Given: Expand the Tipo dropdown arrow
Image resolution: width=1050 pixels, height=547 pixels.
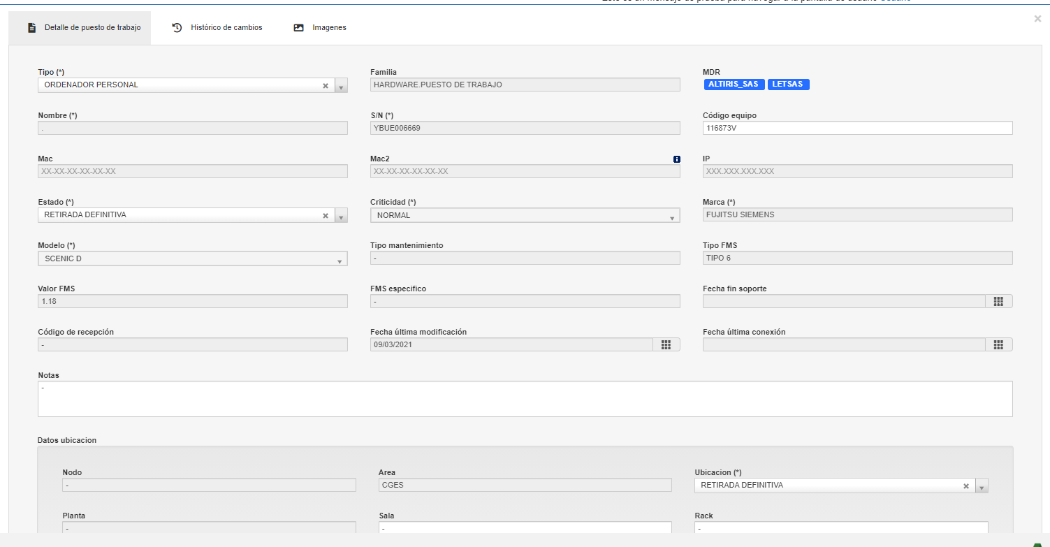Looking at the screenshot, I should pyautogui.click(x=341, y=86).
